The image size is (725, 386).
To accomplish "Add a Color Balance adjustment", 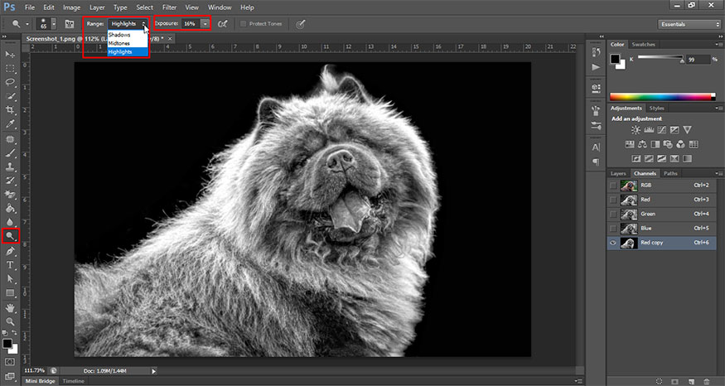I will click(x=642, y=144).
